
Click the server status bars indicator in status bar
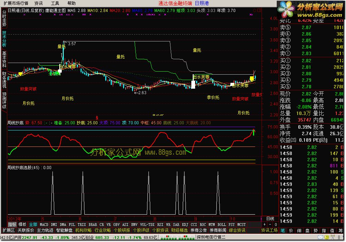(x=177, y=237)
